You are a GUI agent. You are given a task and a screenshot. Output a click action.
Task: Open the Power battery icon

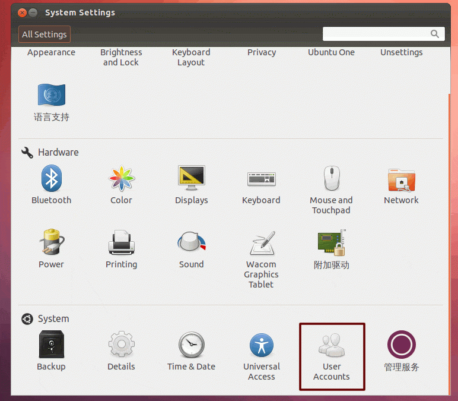pos(52,242)
